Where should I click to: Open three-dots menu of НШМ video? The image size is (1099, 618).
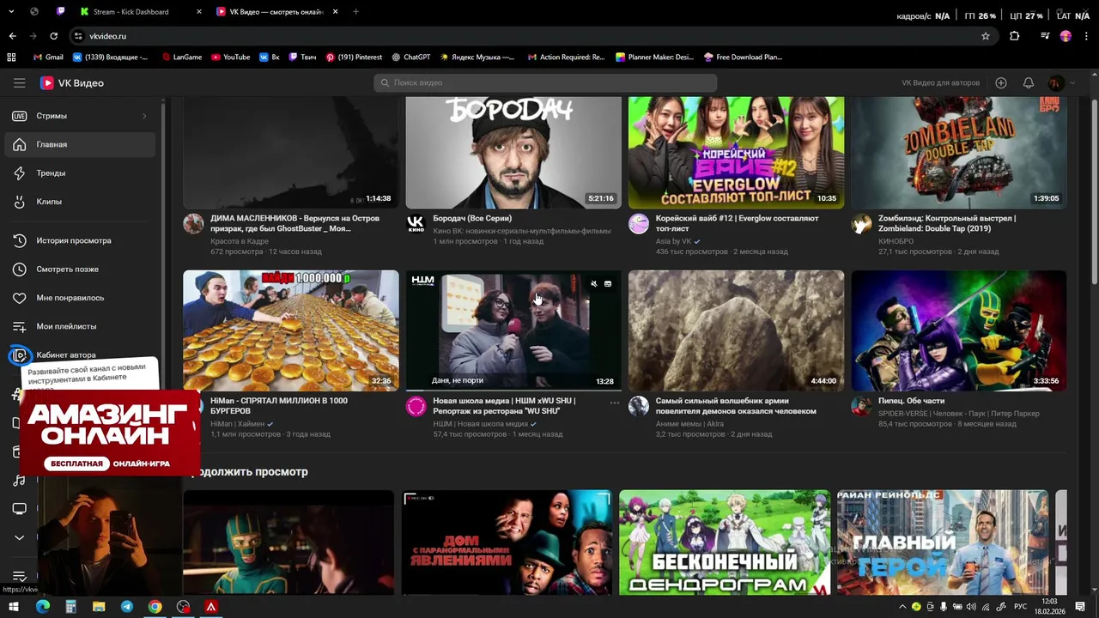coord(614,402)
